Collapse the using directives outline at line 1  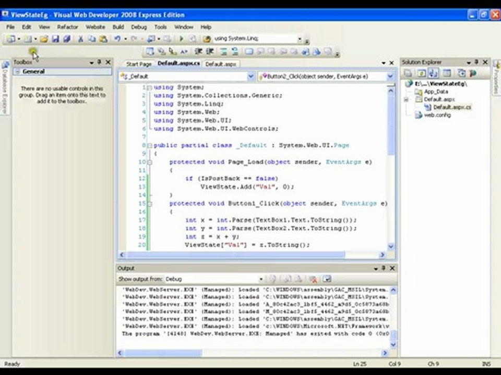149,87
